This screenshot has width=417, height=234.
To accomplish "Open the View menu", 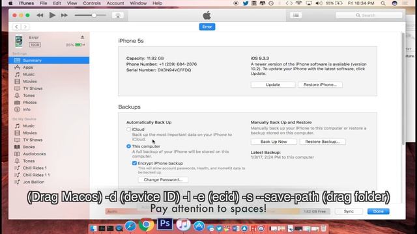I will click(x=72, y=3).
